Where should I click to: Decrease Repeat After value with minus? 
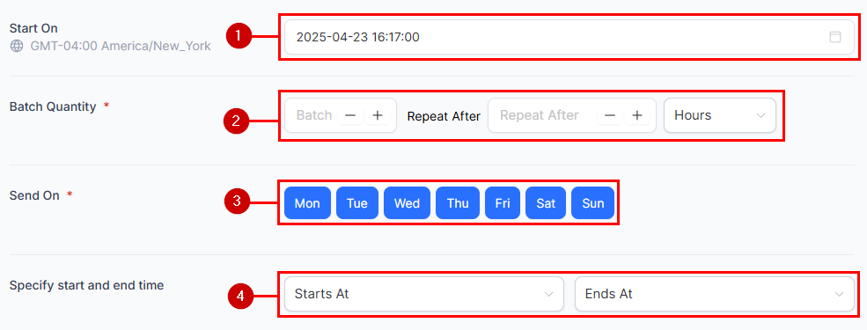(x=610, y=115)
